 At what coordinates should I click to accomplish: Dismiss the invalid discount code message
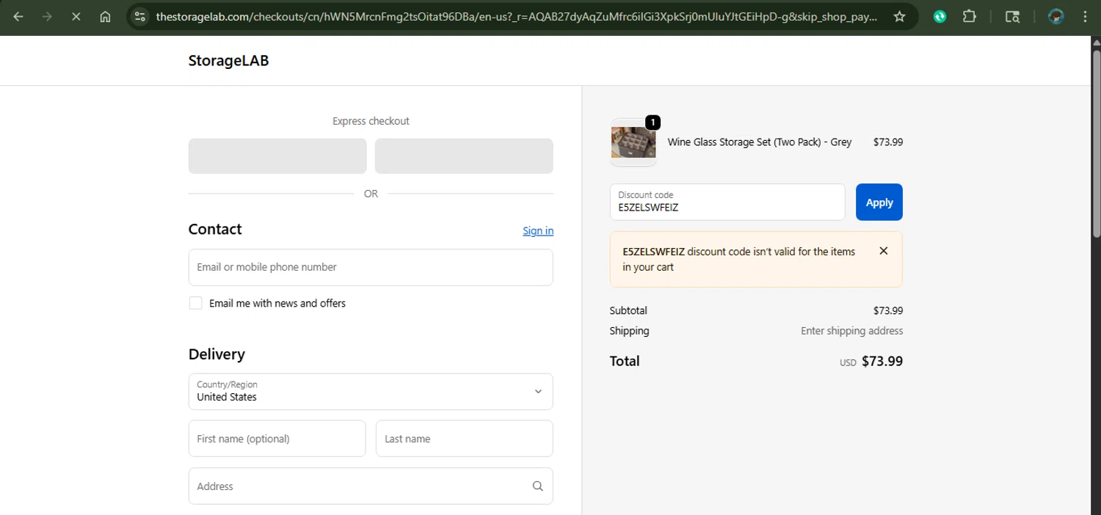click(884, 251)
